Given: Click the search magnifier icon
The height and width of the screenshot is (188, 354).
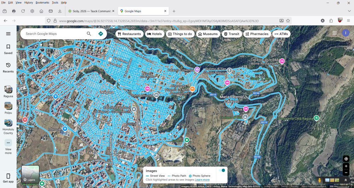Looking at the screenshot, I should 89,34.
